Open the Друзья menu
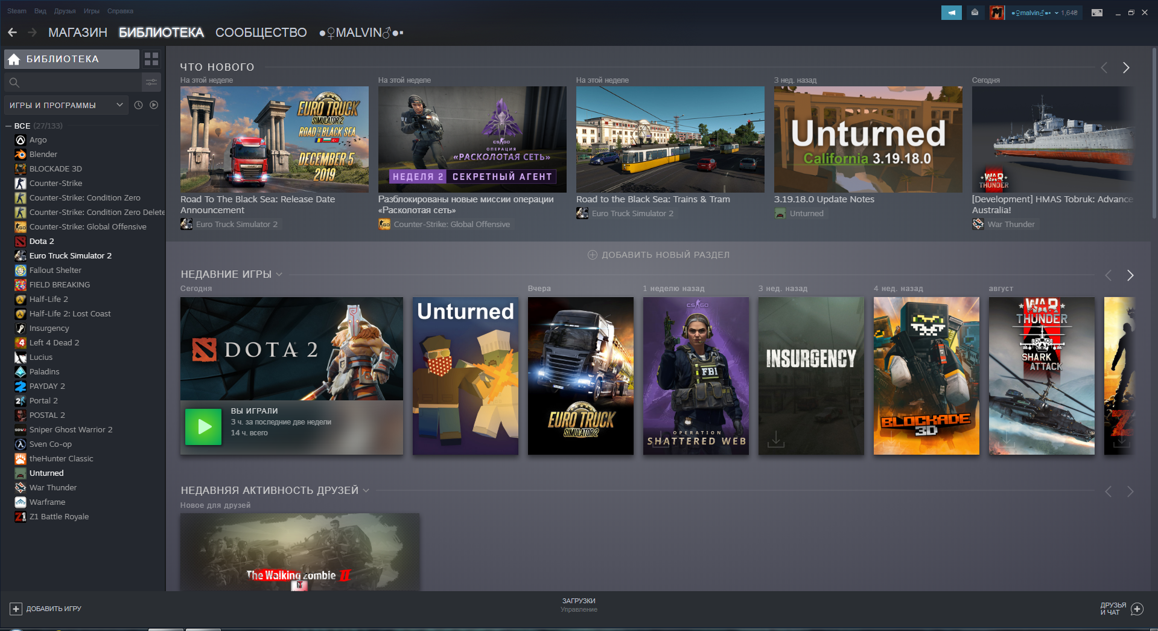 [65, 11]
